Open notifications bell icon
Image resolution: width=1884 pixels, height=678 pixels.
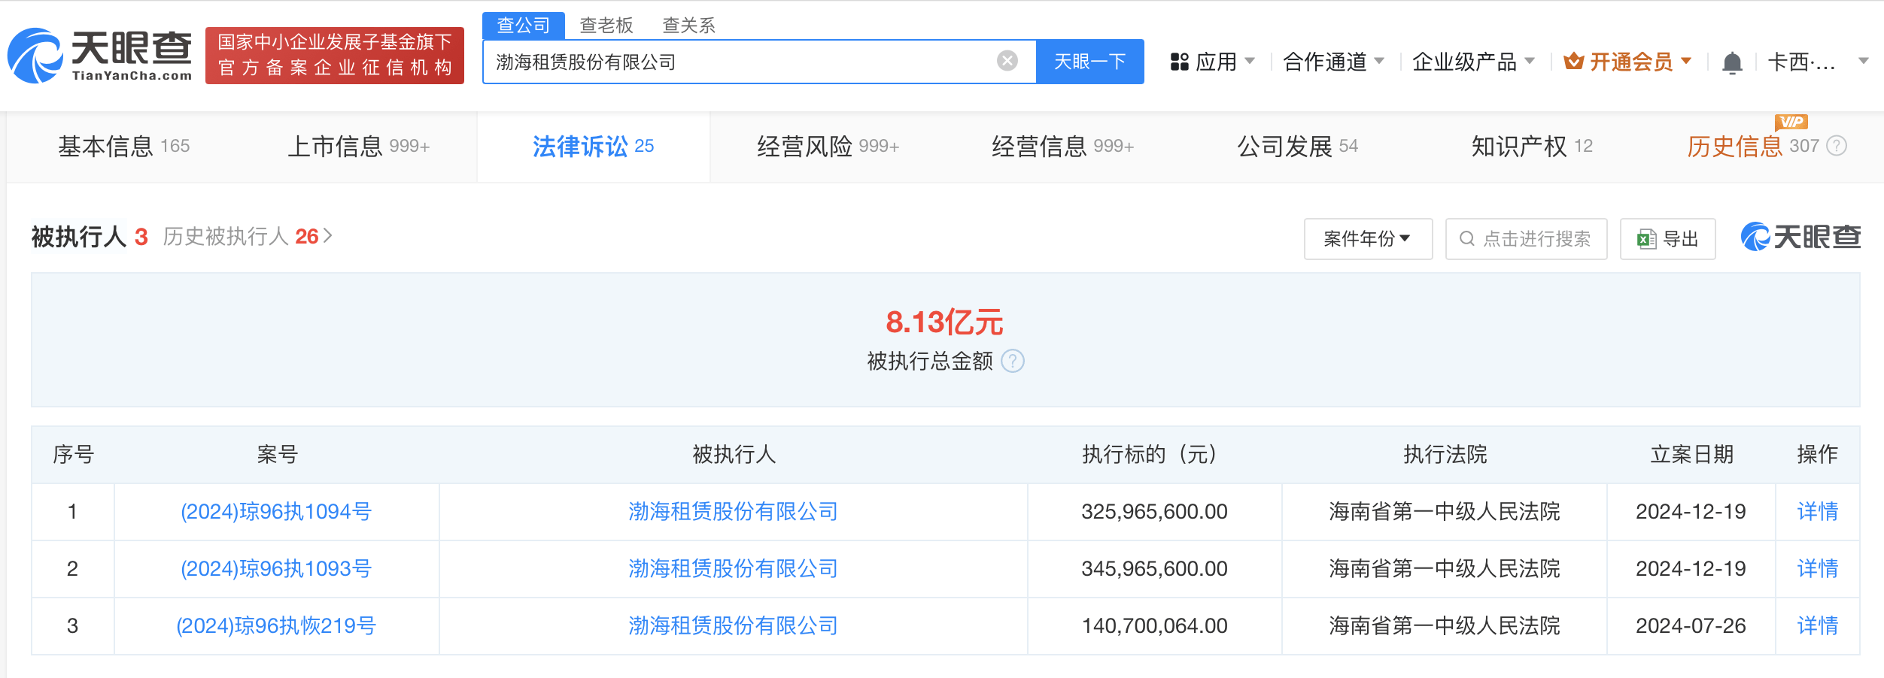pyautogui.click(x=1732, y=62)
